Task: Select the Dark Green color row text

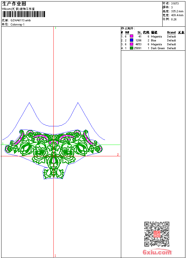Action: click(158, 48)
